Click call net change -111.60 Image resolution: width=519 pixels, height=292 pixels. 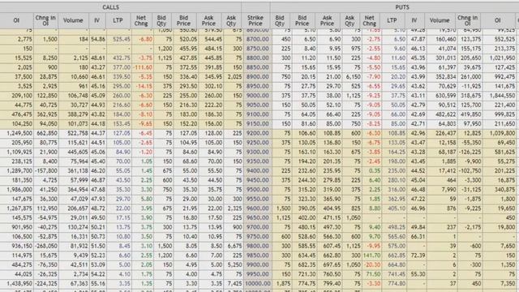click(143, 67)
